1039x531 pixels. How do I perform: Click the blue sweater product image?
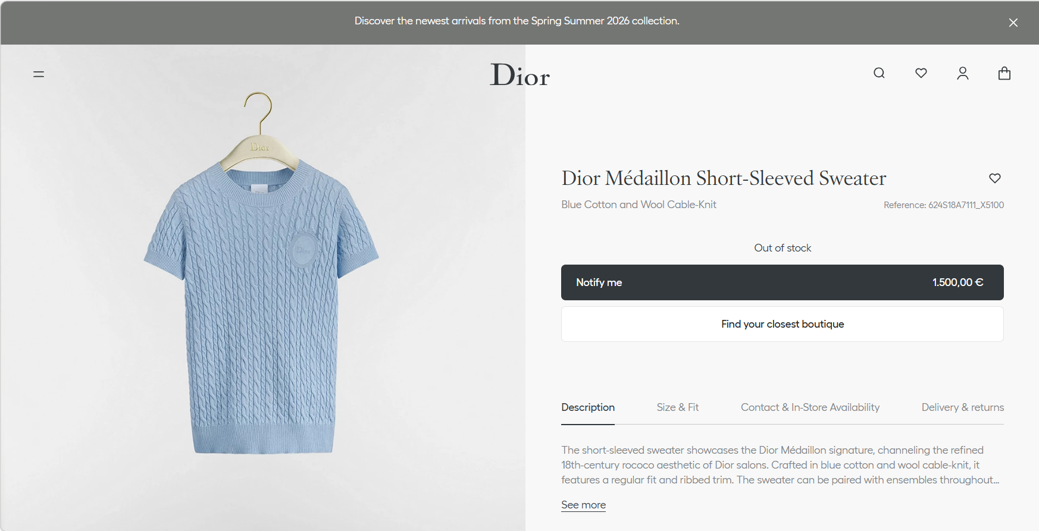(261, 274)
